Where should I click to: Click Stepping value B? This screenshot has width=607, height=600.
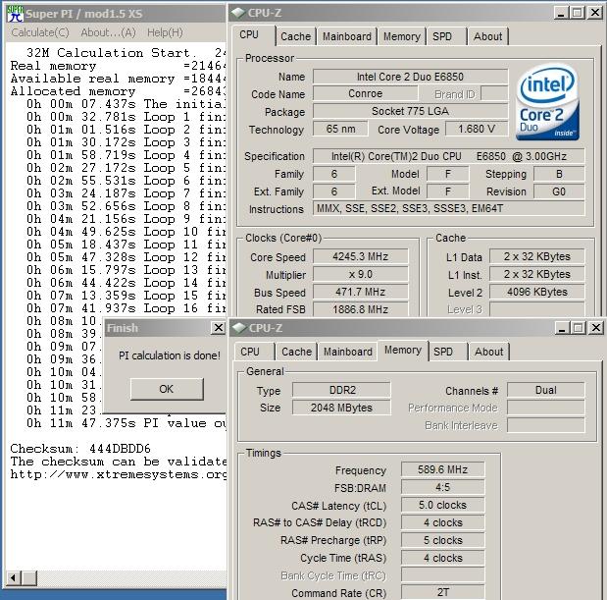[x=559, y=174]
